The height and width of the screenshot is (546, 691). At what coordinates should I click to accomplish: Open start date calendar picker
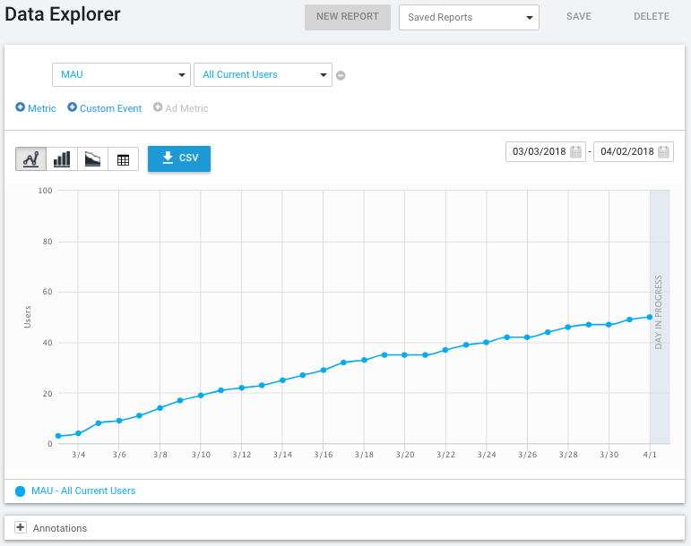pos(576,152)
